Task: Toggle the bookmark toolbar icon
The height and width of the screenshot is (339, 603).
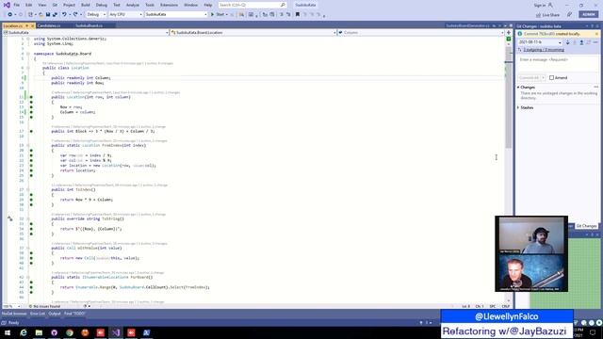Action: point(298,15)
